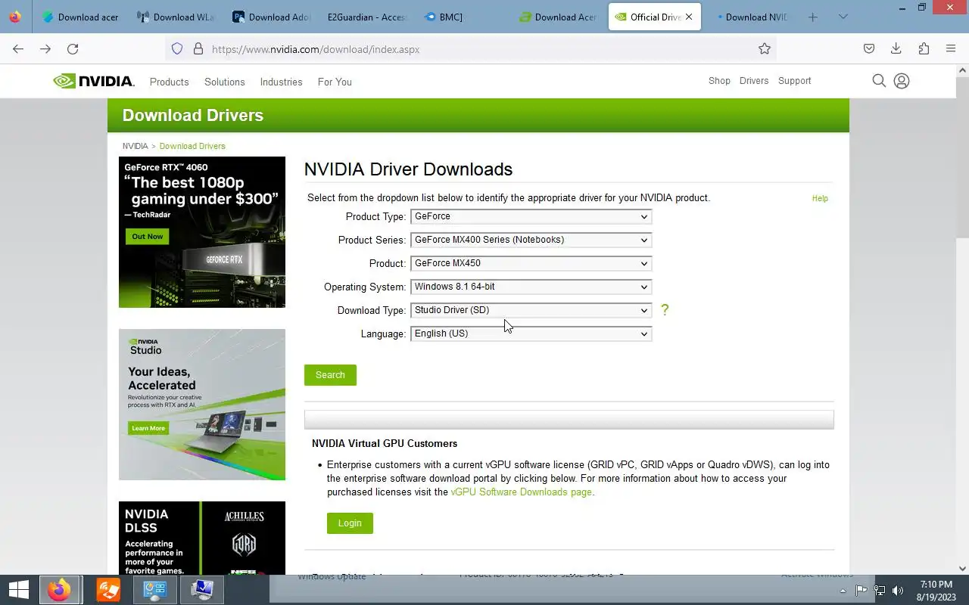Open a new browser tab
Screen dimensions: 969x605
813,17
